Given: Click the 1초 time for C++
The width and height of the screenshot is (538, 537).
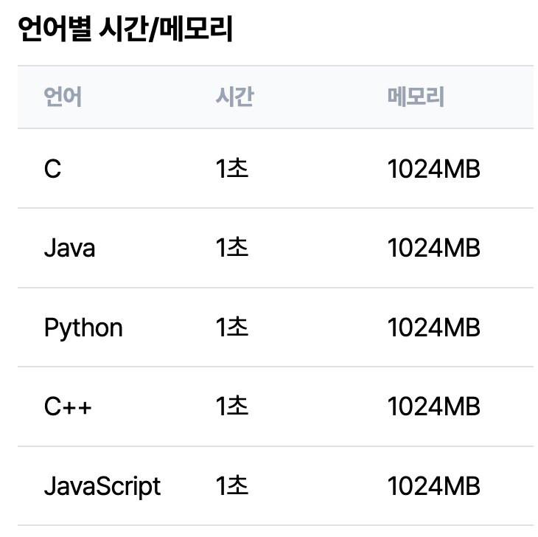Looking at the screenshot, I should click(x=232, y=406).
